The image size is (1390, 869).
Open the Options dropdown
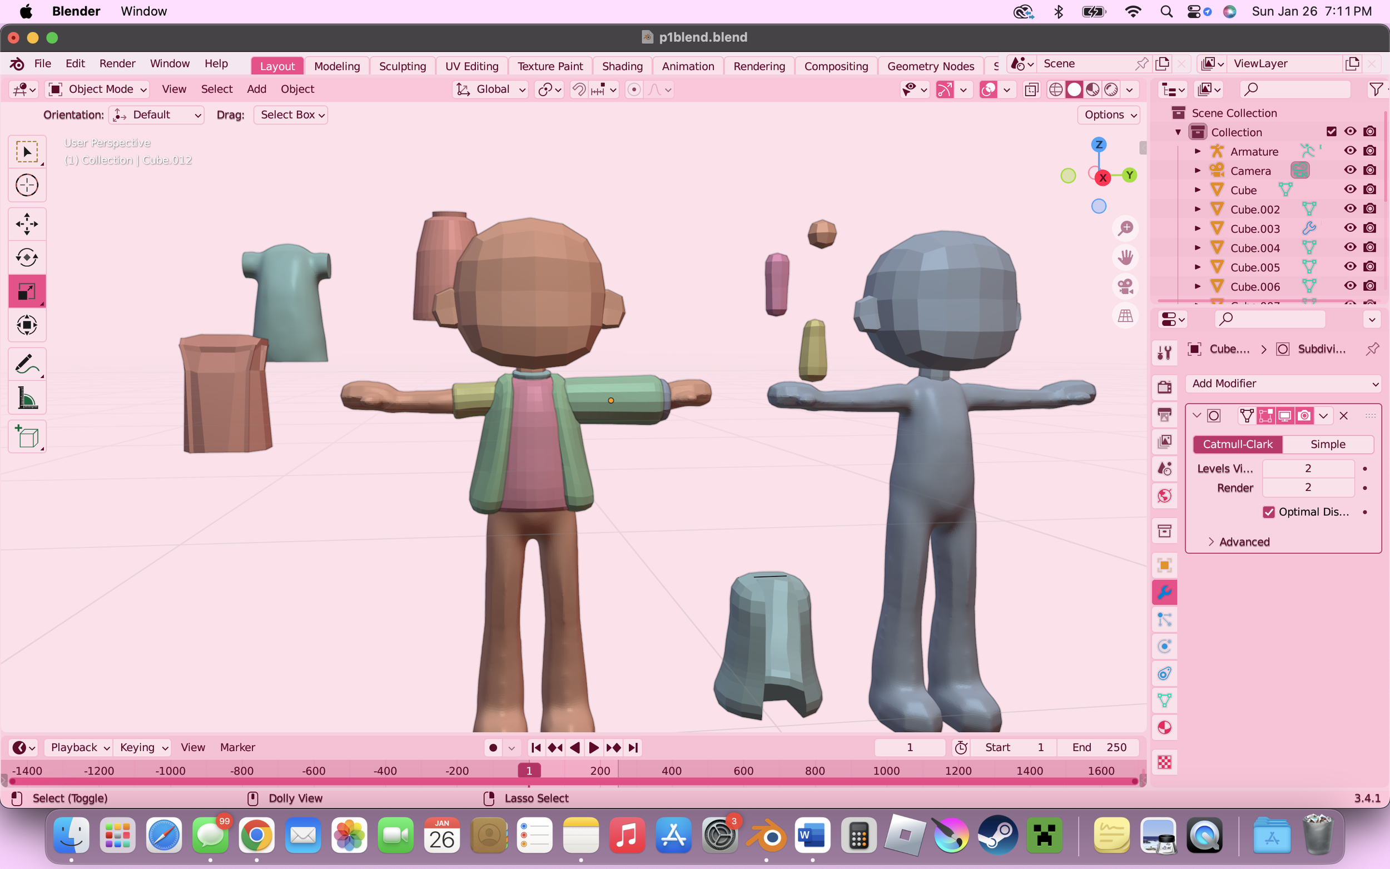1109,115
